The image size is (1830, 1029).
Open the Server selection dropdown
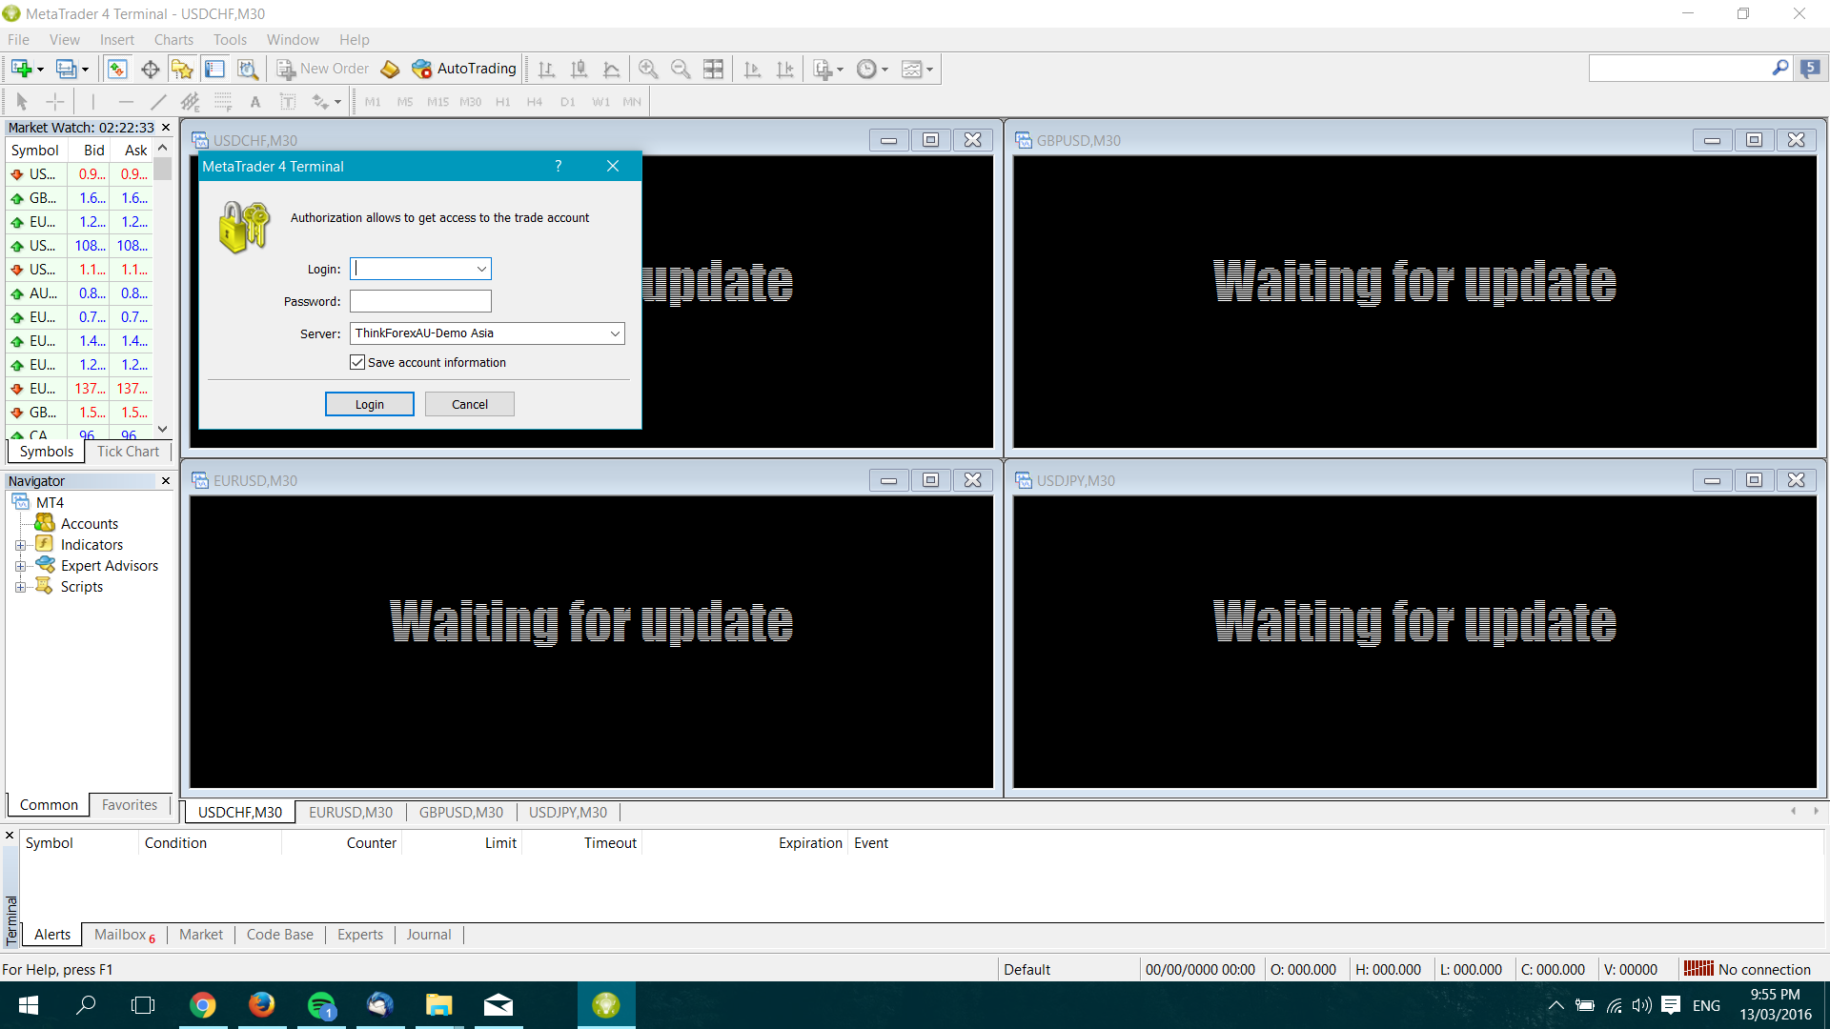[615, 333]
